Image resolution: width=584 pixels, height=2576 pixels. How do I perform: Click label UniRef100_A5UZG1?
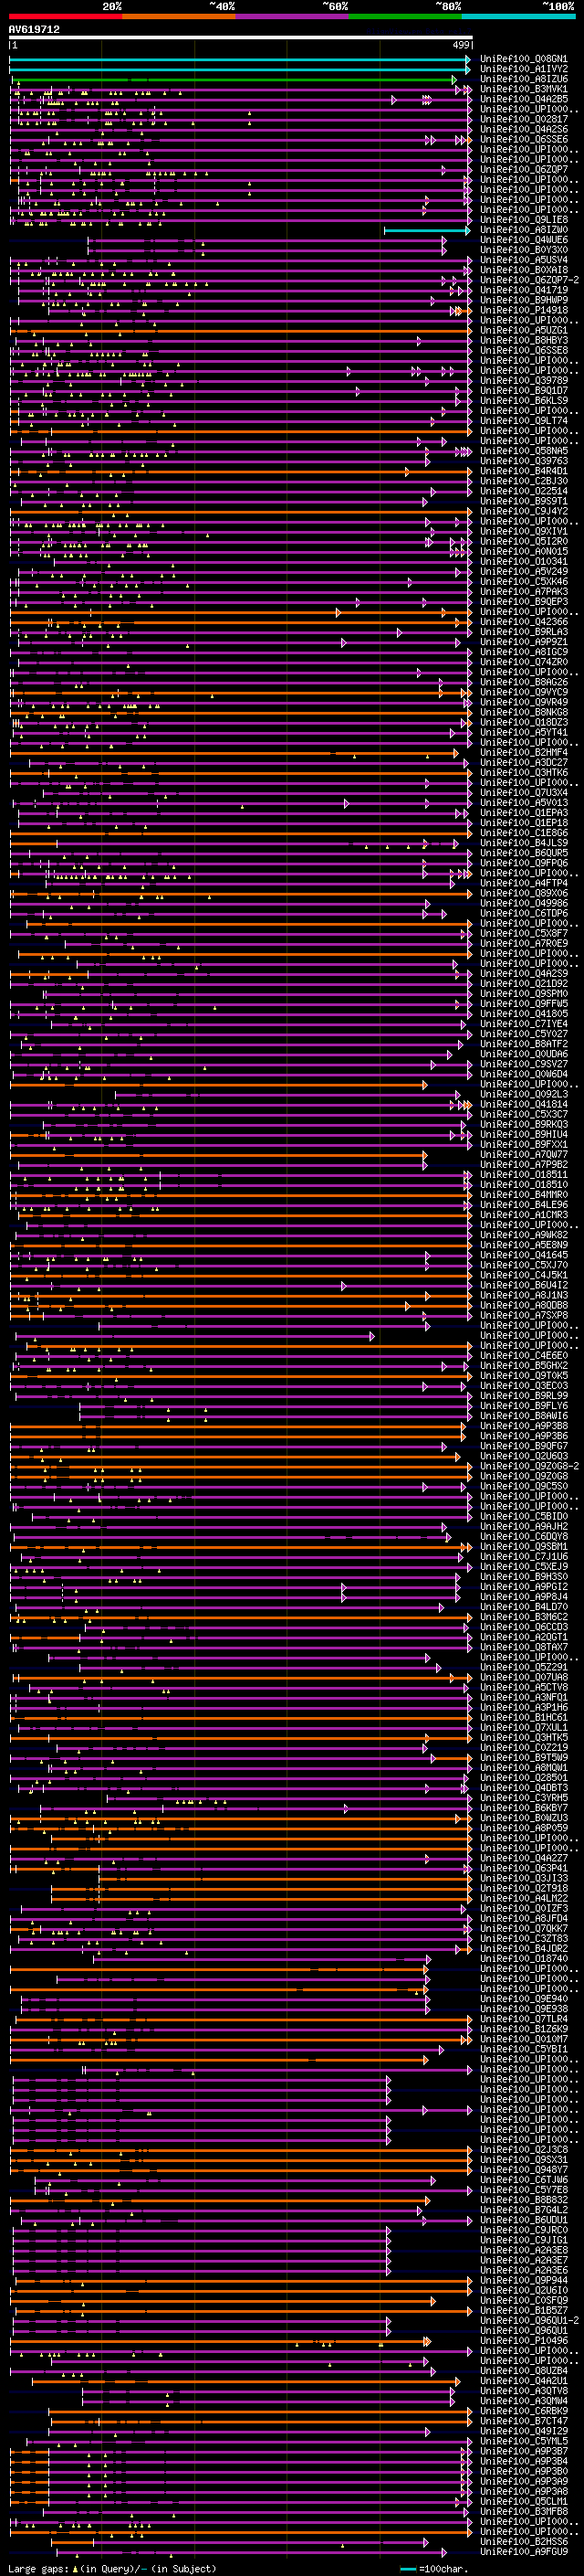click(524, 330)
